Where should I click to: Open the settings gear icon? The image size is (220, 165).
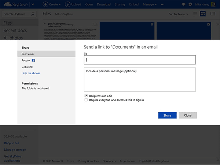coord(190,4)
